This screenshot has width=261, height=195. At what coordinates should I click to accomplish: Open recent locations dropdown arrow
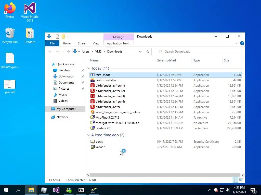(63, 52)
